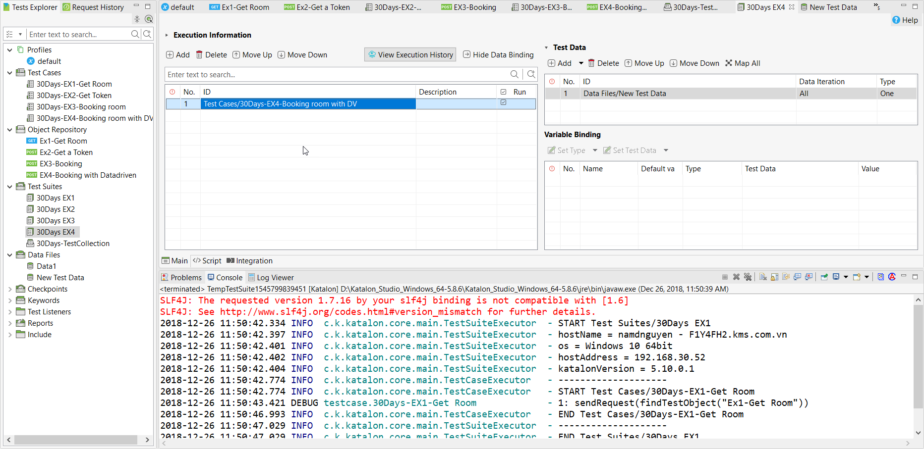Open the Log Viewer tab
The width and height of the screenshot is (924, 449).
pos(271,278)
